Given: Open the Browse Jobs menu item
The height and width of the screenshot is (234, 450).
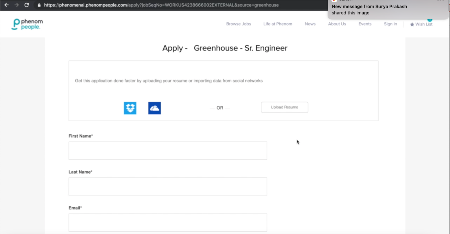Looking at the screenshot, I should 238,24.
